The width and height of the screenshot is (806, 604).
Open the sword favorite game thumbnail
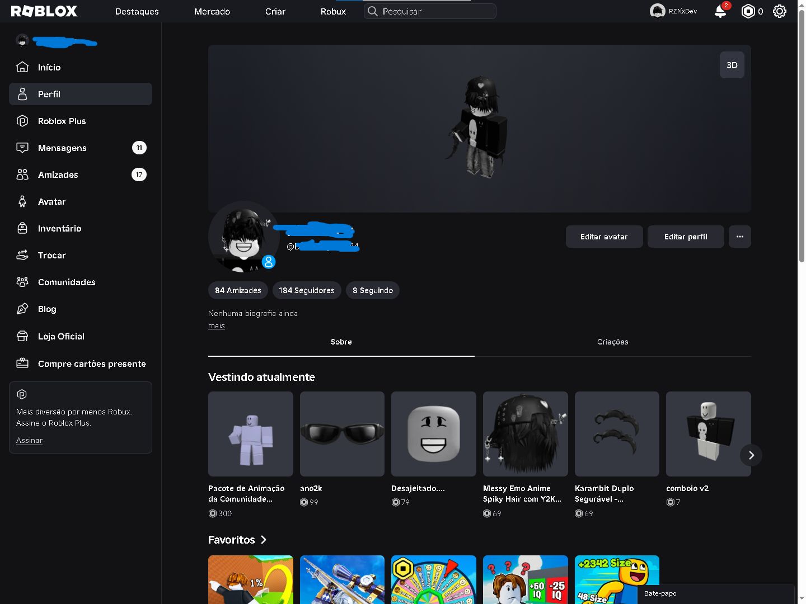pyautogui.click(x=342, y=579)
